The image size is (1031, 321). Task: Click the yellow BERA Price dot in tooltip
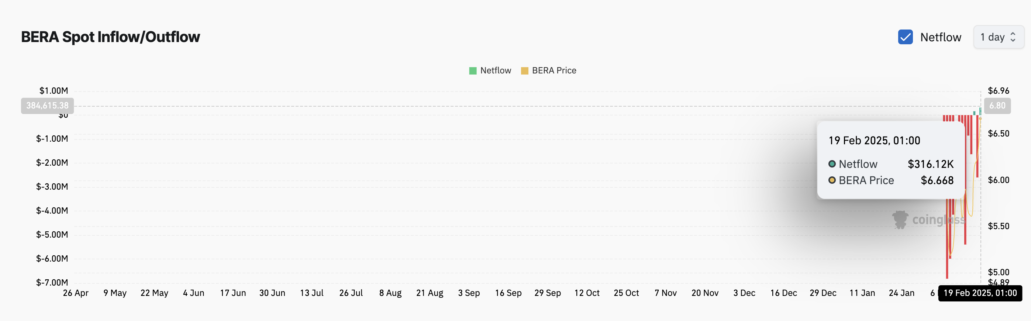click(x=832, y=180)
